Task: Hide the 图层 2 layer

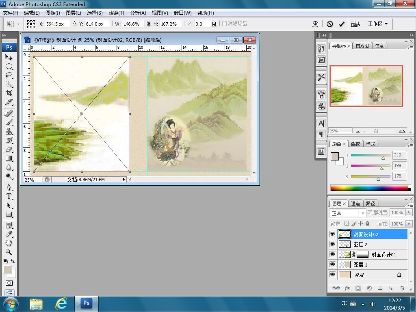Action: point(332,244)
